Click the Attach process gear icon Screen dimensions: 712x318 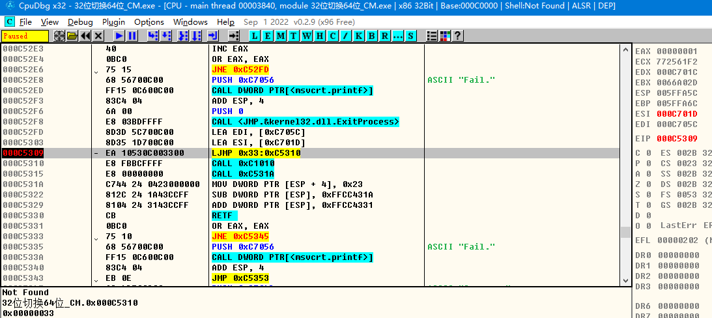pos(59,36)
